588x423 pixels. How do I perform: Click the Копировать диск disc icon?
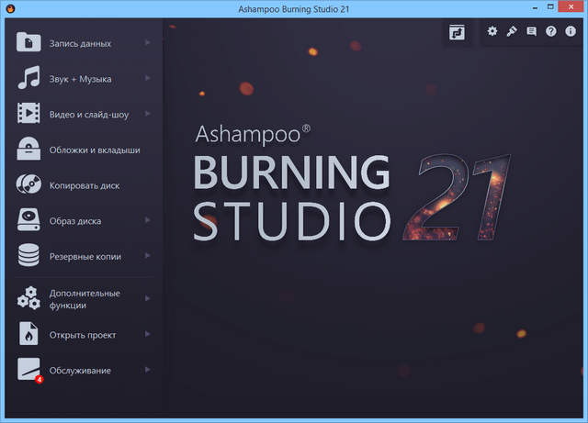(28, 185)
